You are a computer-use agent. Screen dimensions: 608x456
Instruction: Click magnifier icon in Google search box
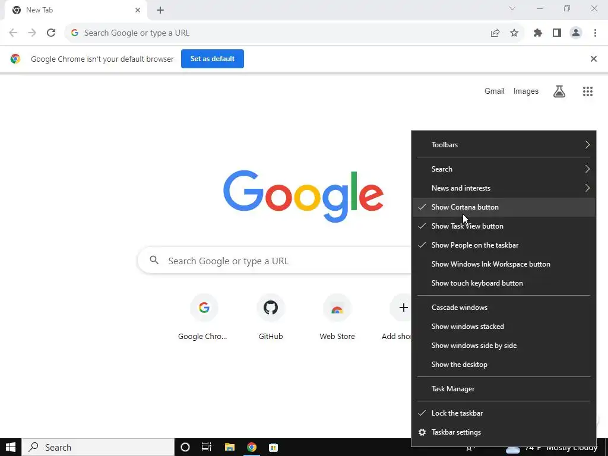(154, 260)
